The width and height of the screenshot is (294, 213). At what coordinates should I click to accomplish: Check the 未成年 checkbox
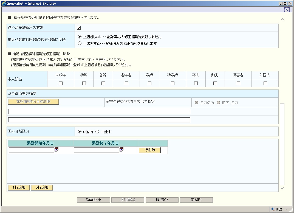pyautogui.click(x=61, y=83)
